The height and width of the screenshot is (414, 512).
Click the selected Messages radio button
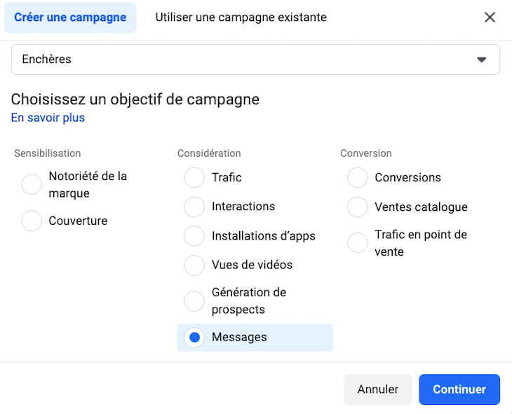tap(194, 338)
